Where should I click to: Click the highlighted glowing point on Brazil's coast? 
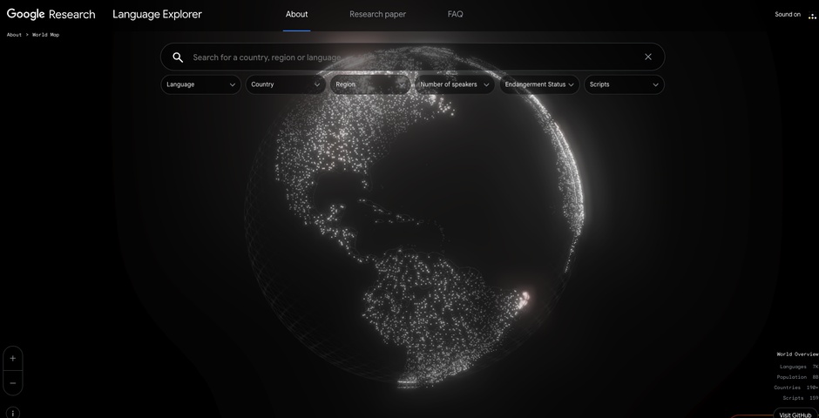525,298
